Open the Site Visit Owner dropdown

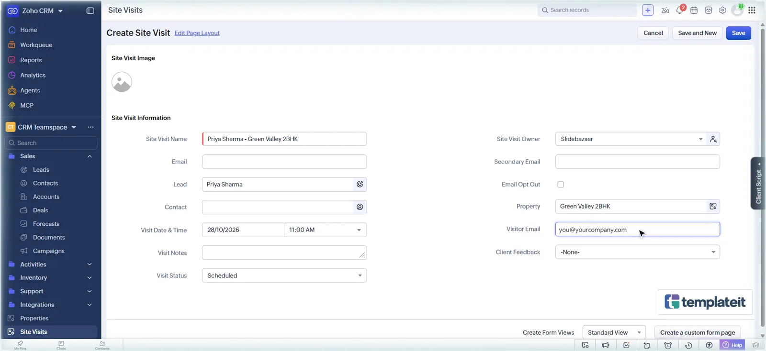click(631, 139)
